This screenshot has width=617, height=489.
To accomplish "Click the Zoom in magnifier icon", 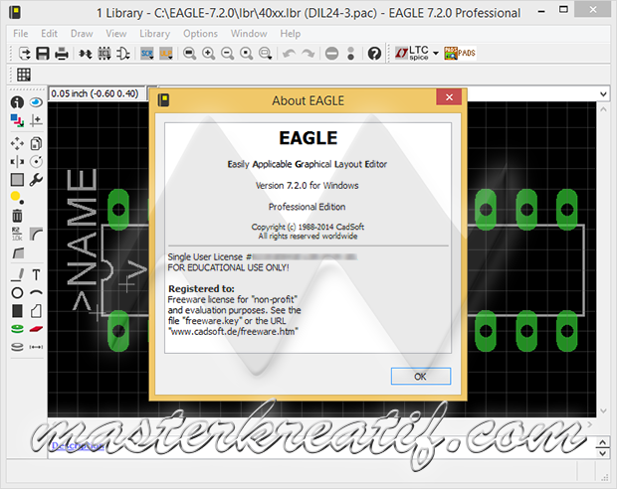I will click(209, 53).
